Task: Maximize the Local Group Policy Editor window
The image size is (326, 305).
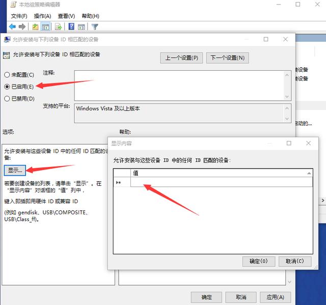Action: (298, 5)
